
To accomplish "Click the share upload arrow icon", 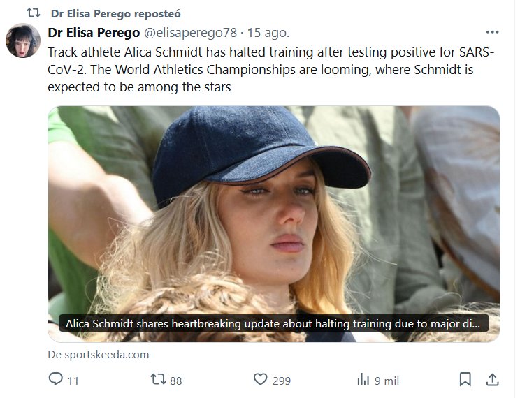I will point(492,379).
